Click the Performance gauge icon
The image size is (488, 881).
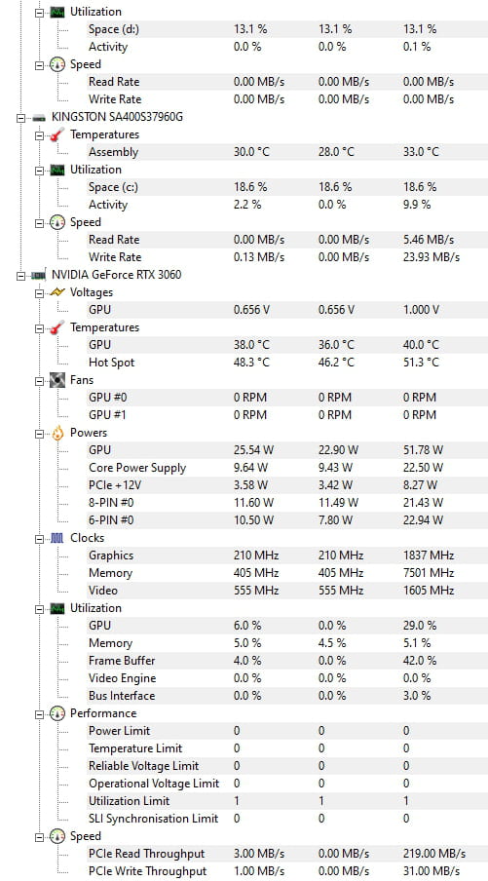pyautogui.click(x=57, y=713)
